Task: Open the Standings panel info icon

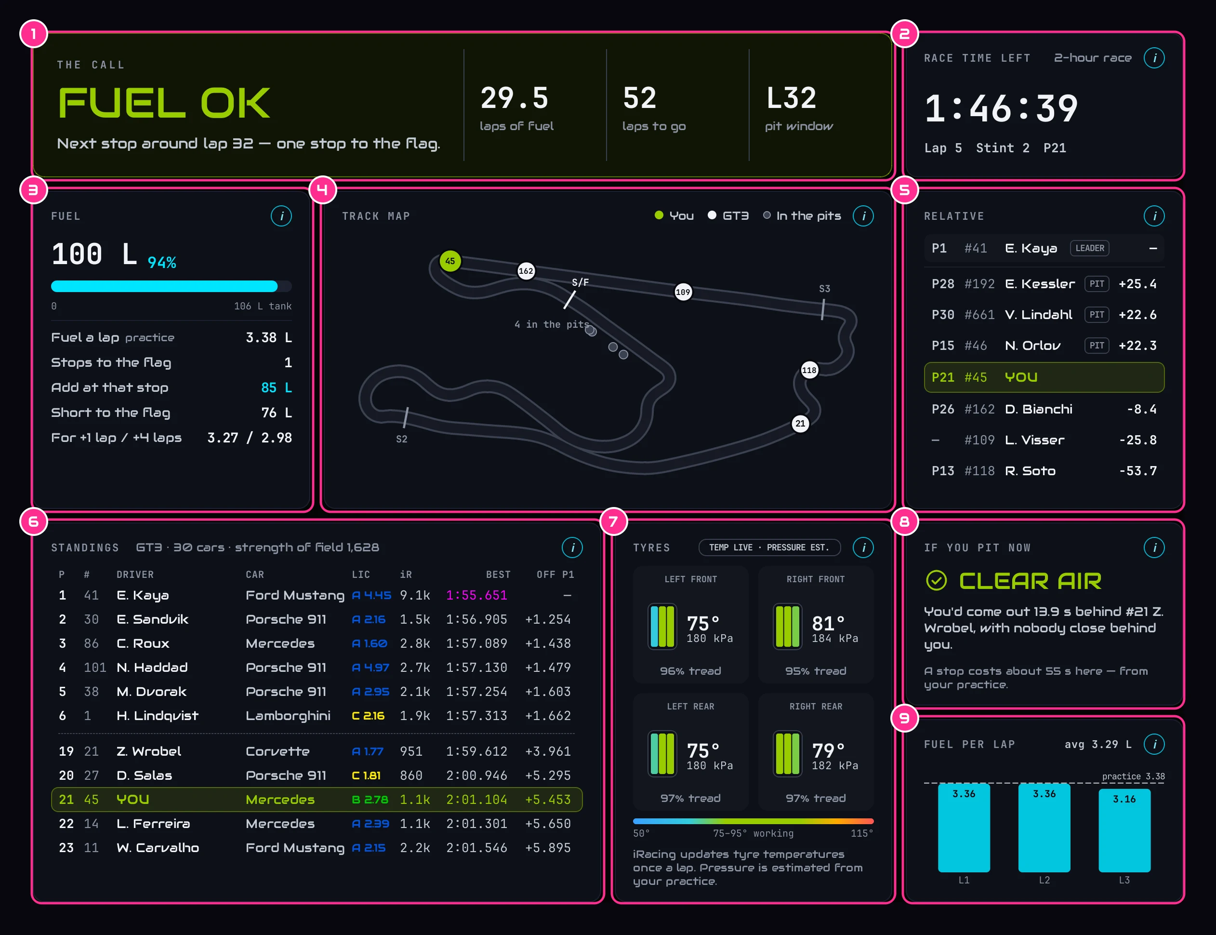Action: [572, 548]
